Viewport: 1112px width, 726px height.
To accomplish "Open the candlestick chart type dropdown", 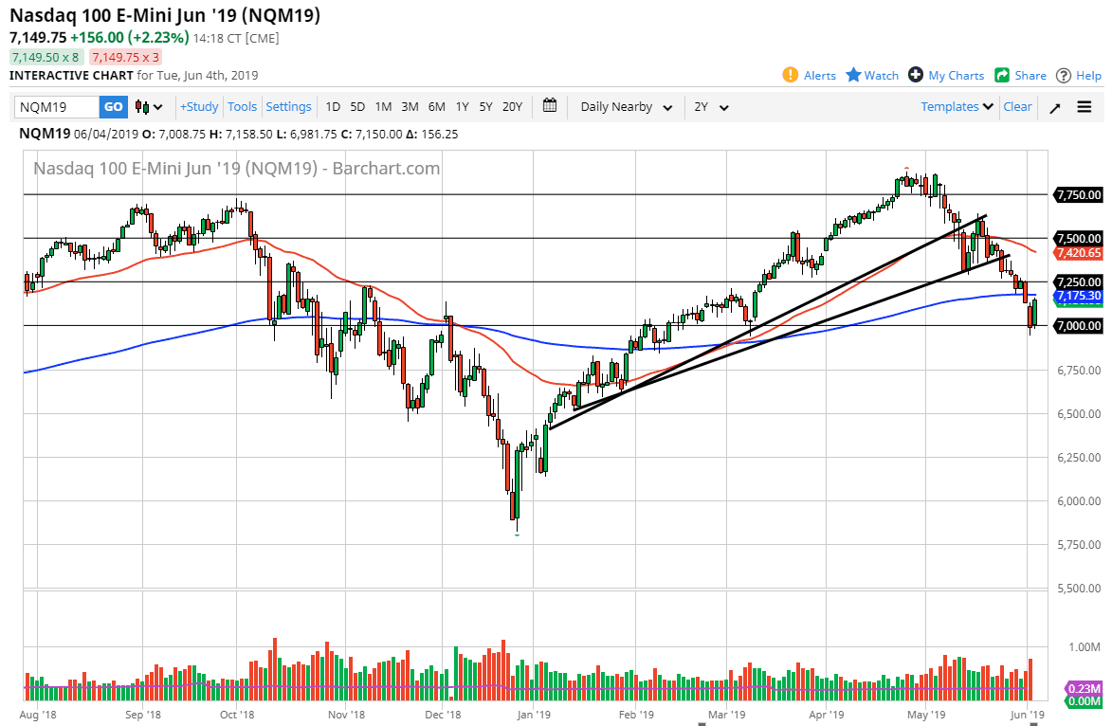I will click(149, 107).
